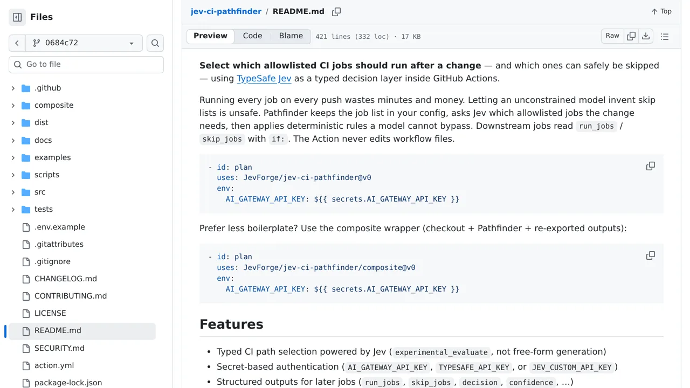
Task: Click the '421 lines (332 loc) · 17 KB' text
Action: pos(368,37)
